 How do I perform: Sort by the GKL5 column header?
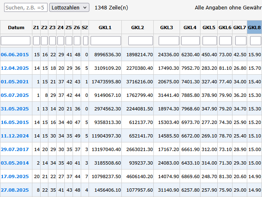tap(209, 27)
